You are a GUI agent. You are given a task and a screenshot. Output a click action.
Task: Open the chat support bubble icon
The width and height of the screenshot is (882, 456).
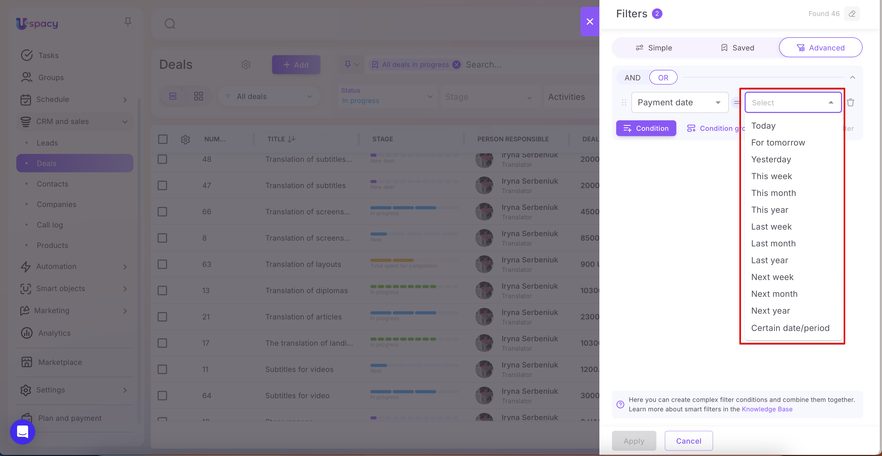23,432
